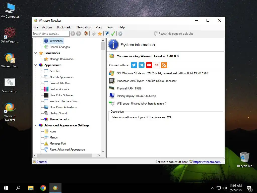Image resolution: width=257 pixels, height=193 pixels.
Task: Select Manage Bookmarks tree item
Action: point(61,59)
